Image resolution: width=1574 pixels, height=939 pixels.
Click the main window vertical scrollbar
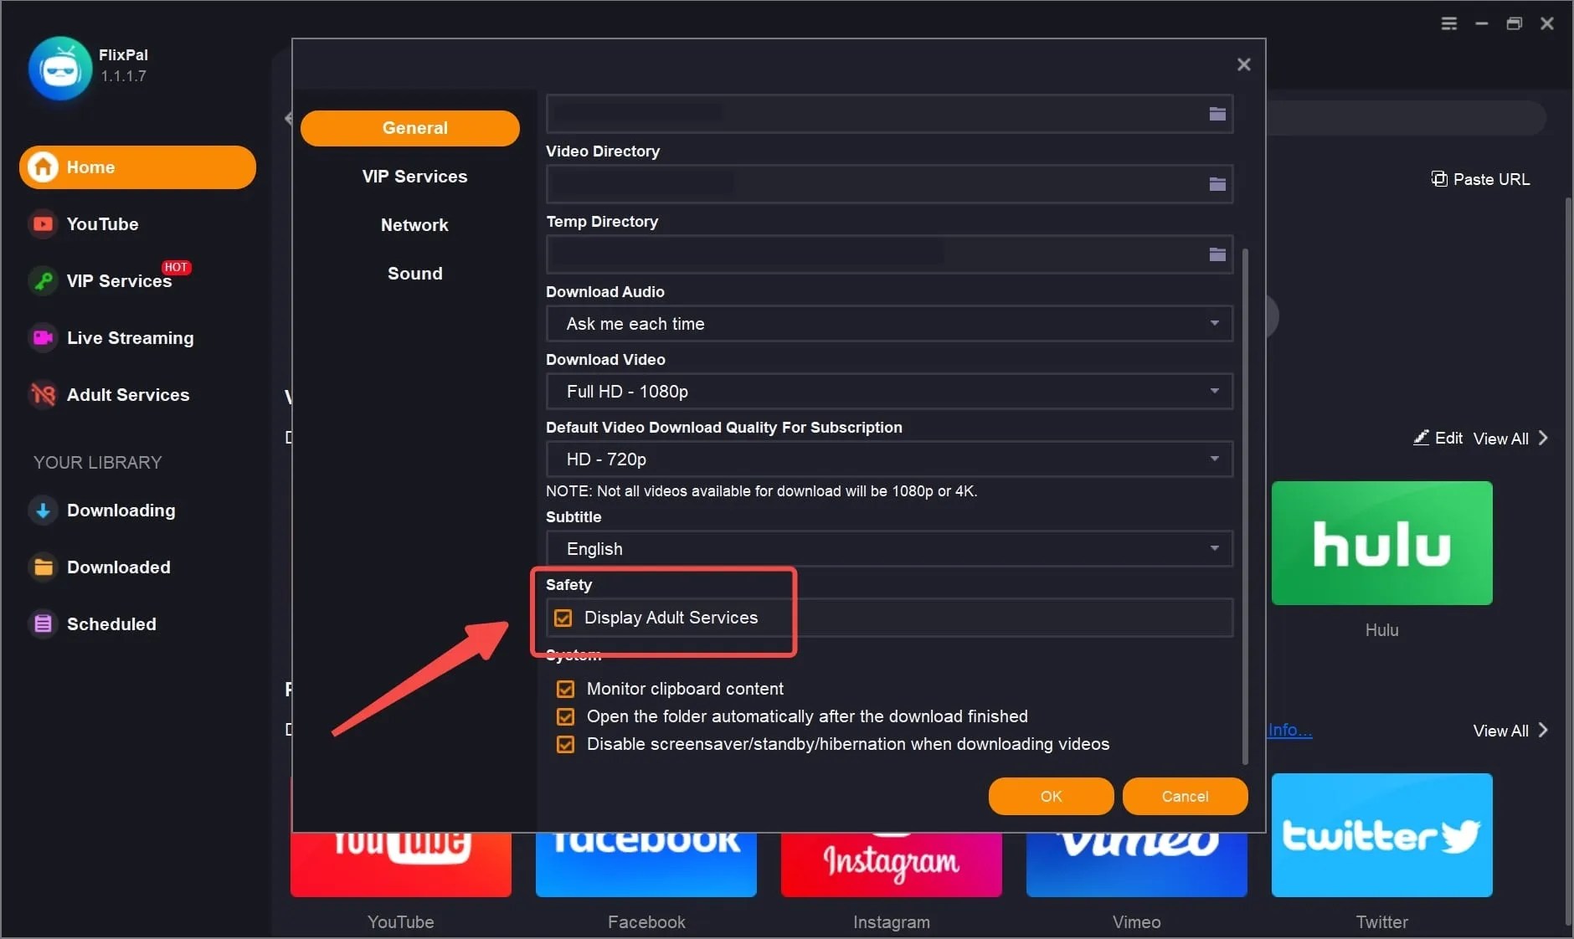pos(1568,561)
